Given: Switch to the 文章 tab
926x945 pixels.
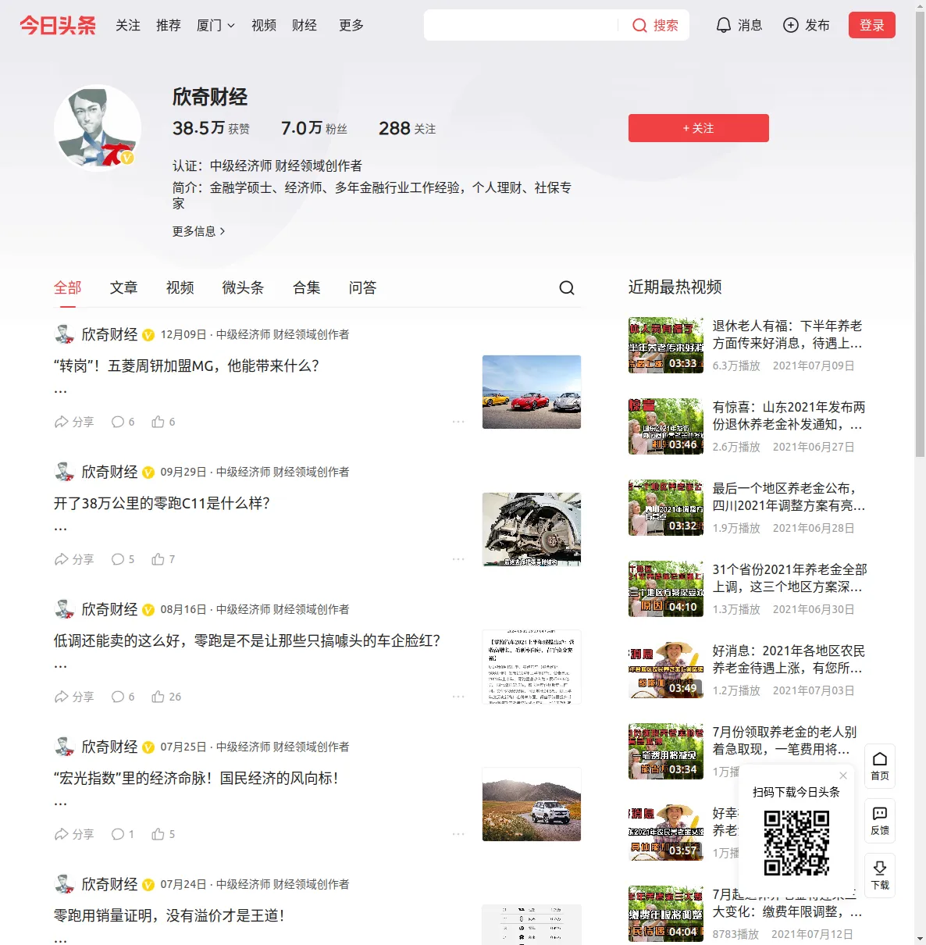Looking at the screenshot, I should pyautogui.click(x=124, y=287).
